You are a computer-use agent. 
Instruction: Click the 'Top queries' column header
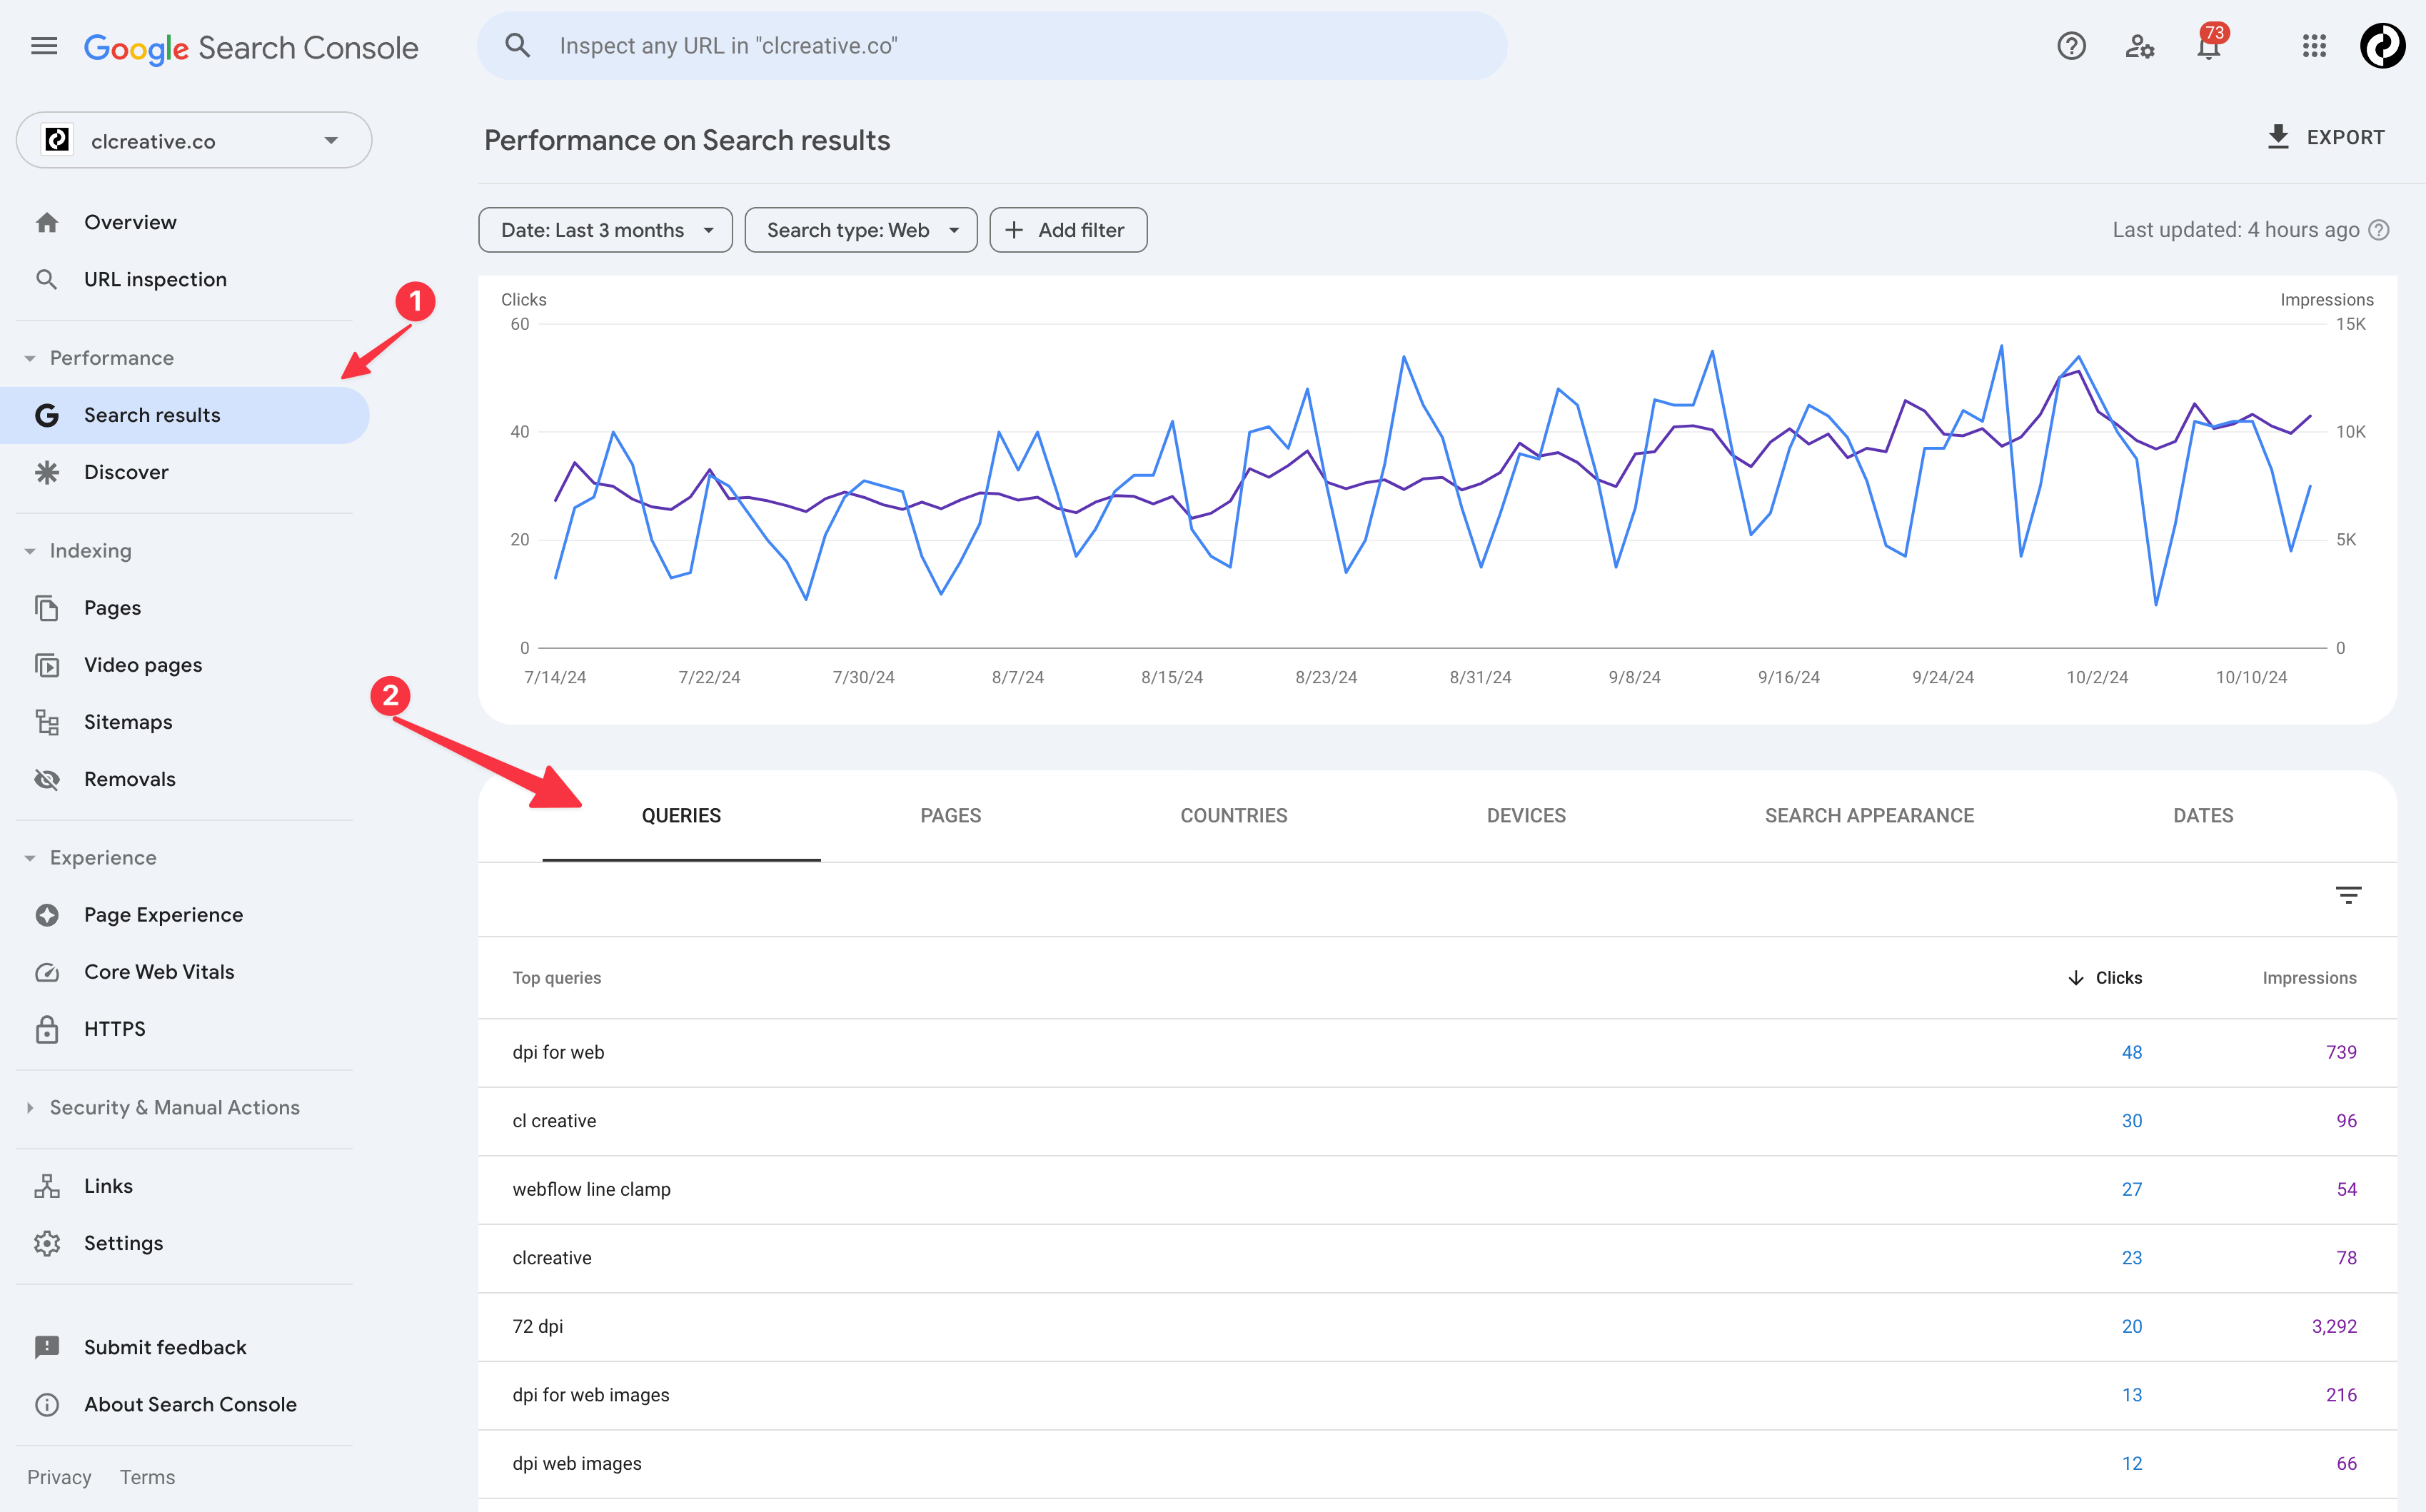coord(557,978)
